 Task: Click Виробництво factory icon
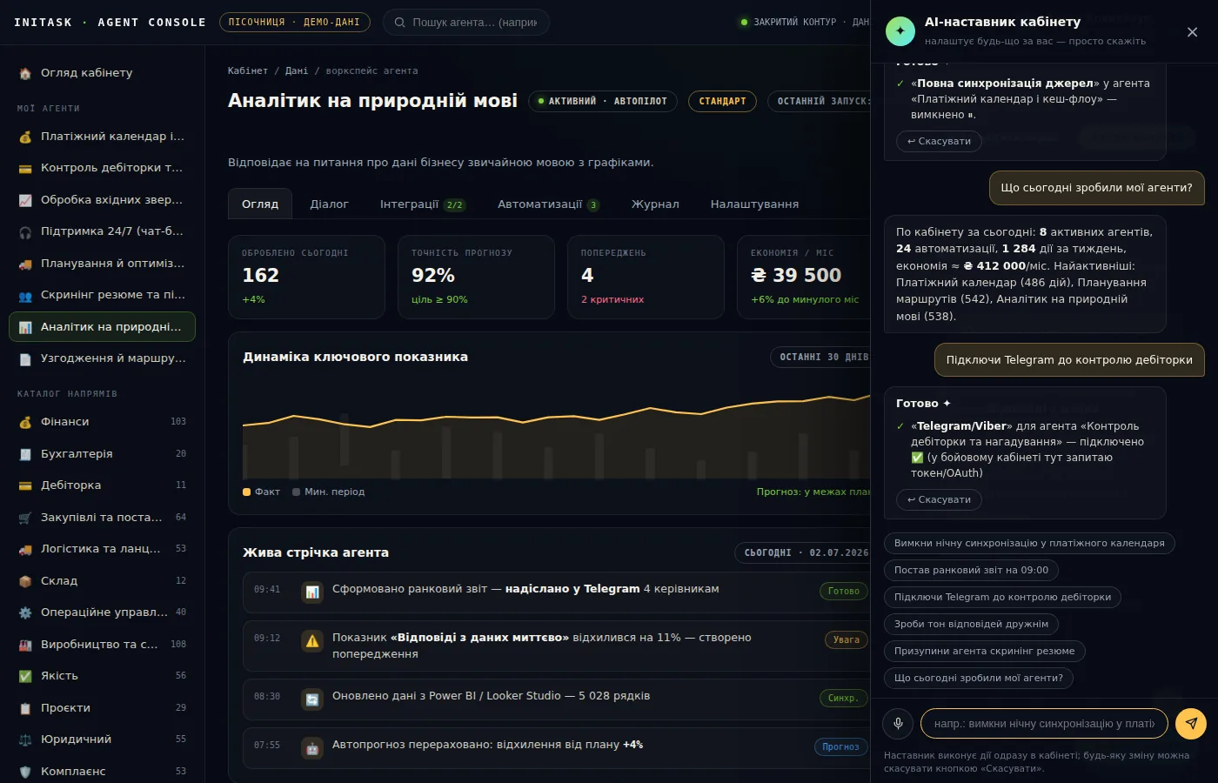pyautogui.click(x=25, y=645)
